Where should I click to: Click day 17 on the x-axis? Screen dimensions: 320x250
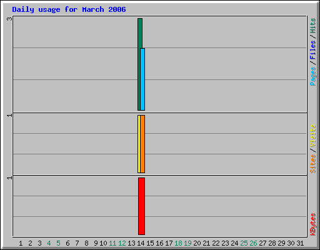click(169, 243)
